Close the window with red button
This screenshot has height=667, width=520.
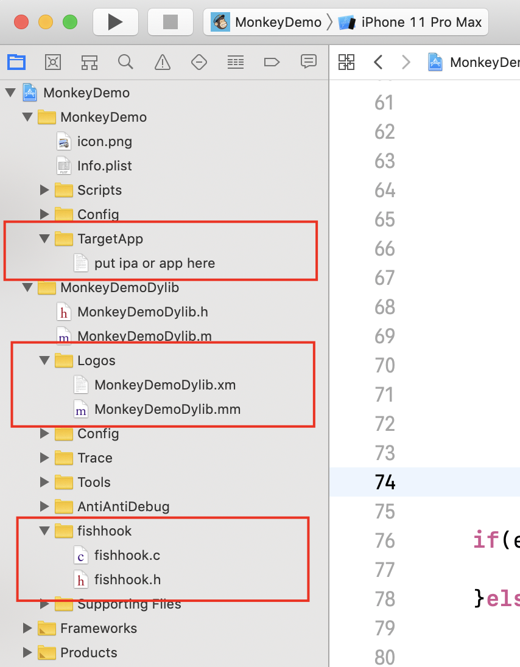tap(21, 22)
